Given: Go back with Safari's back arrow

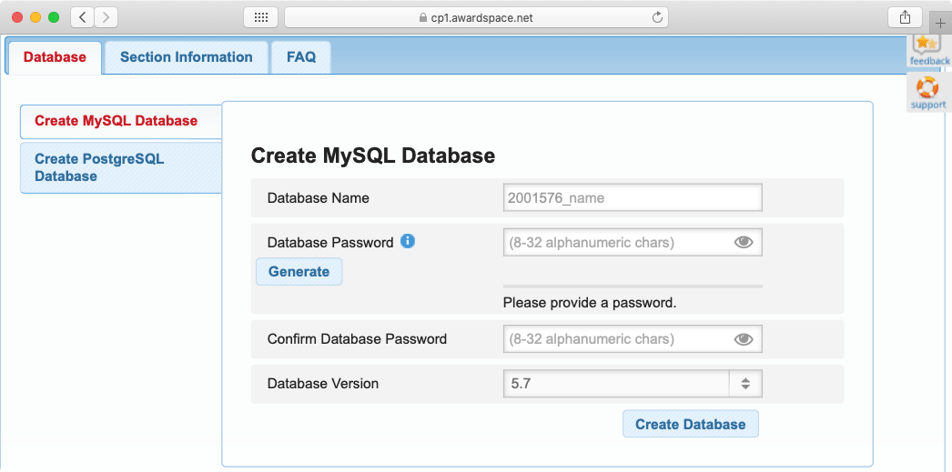Looking at the screenshot, I should pyautogui.click(x=82, y=17).
